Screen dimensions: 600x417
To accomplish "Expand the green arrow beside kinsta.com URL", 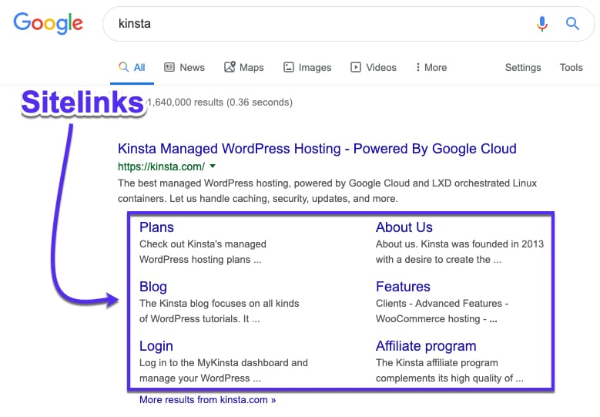I will click(213, 166).
